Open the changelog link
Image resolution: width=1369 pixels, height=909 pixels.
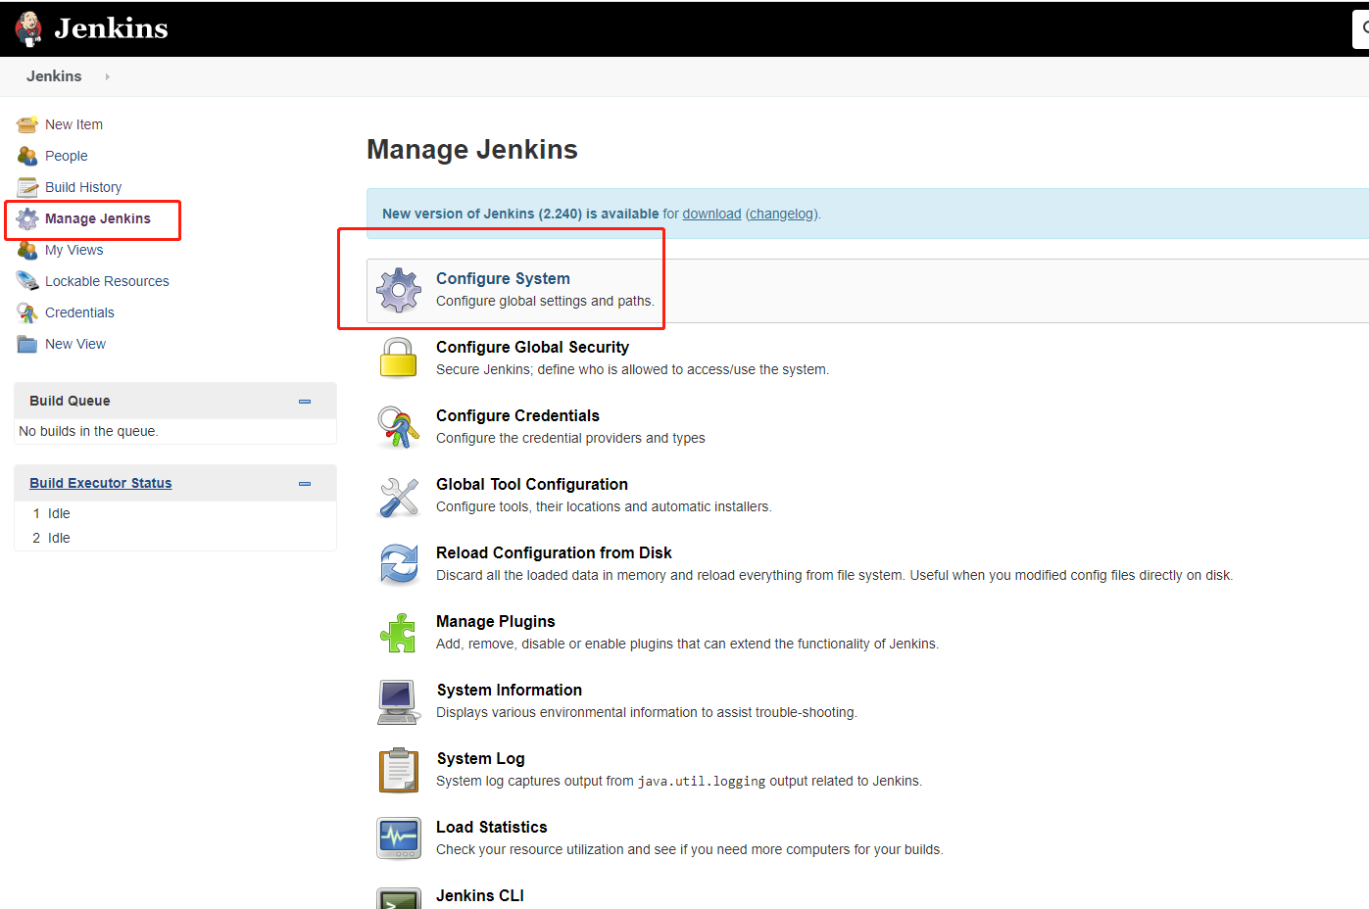[781, 213]
